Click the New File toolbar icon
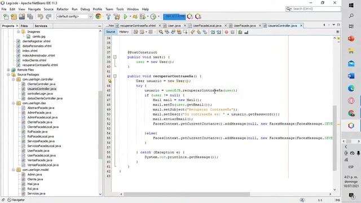 tap(6, 16)
